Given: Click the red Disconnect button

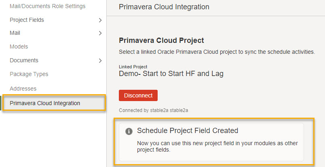Looking at the screenshot, I should click(x=138, y=95).
